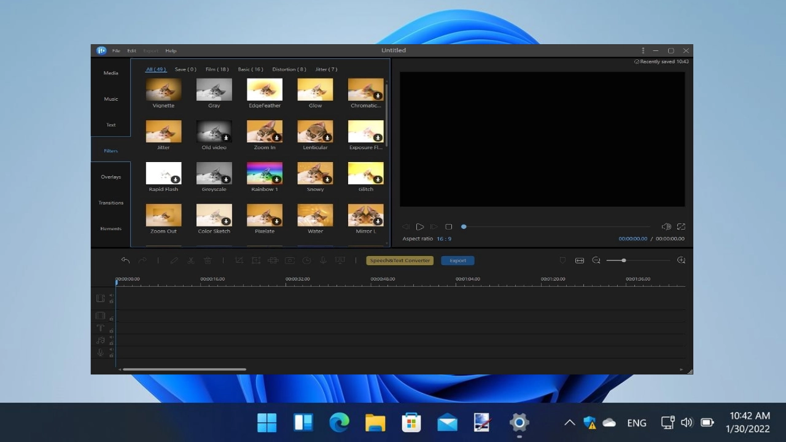Screen dimensions: 786x442
Task: Switch to the Media panel
Action: [111, 73]
